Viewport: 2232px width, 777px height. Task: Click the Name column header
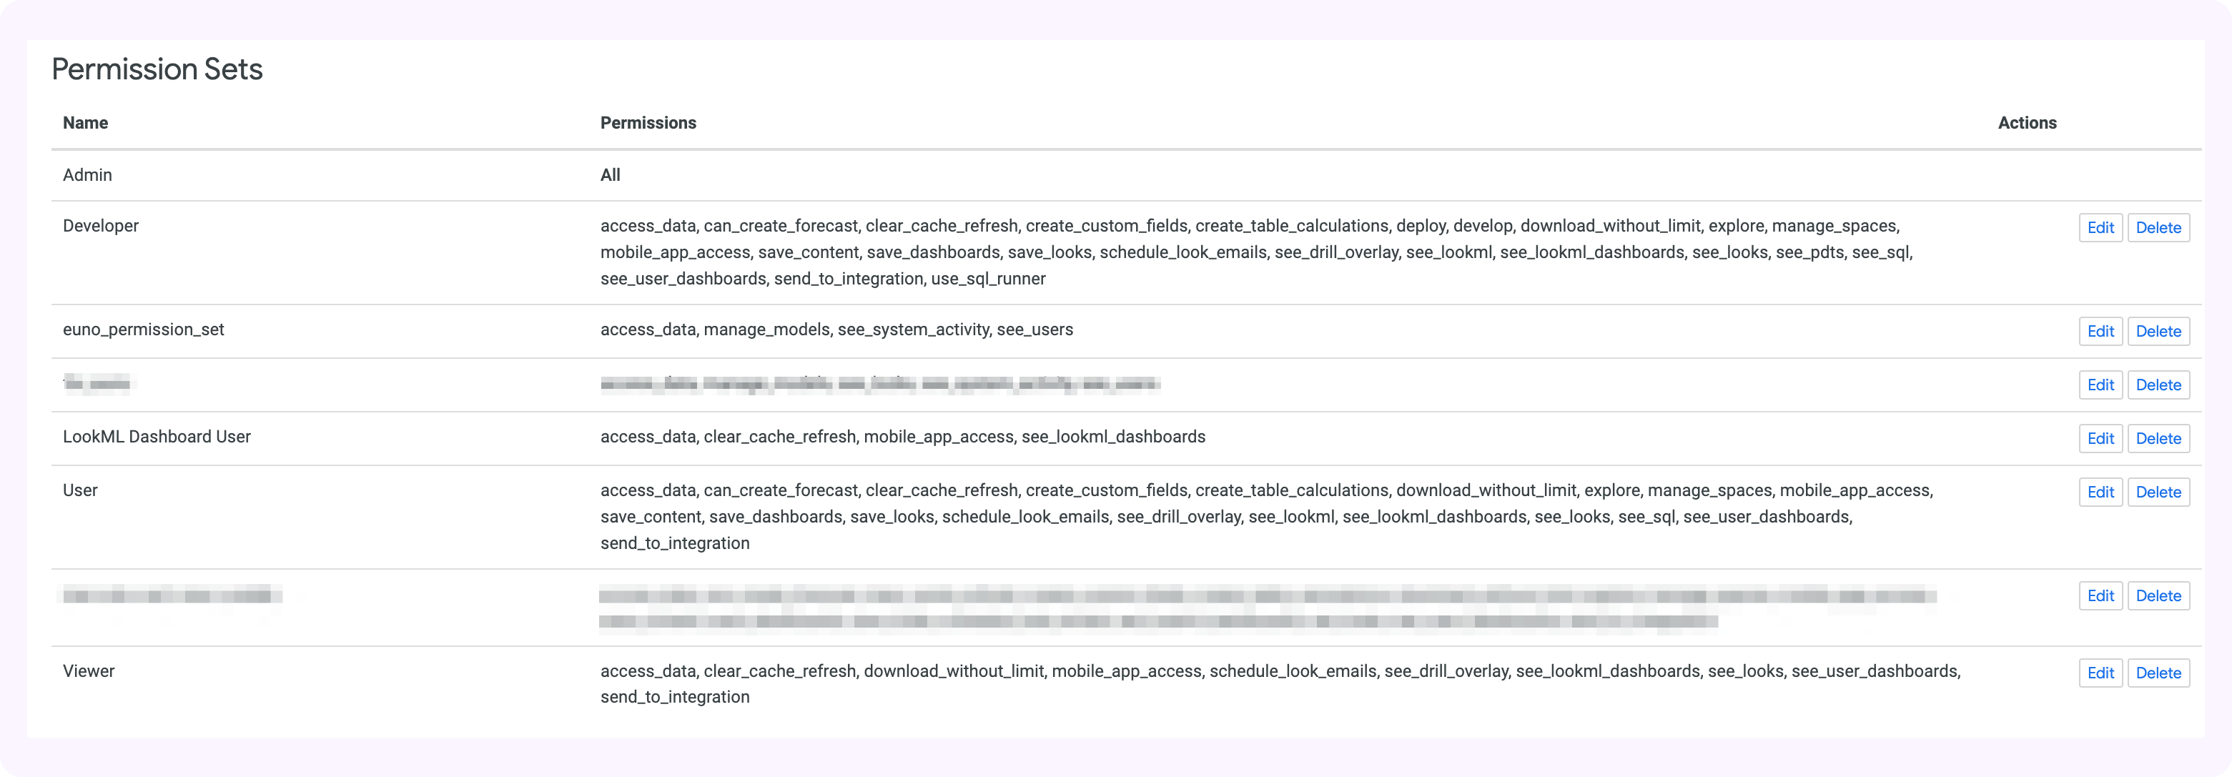pyautogui.click(x=85, y=123)
